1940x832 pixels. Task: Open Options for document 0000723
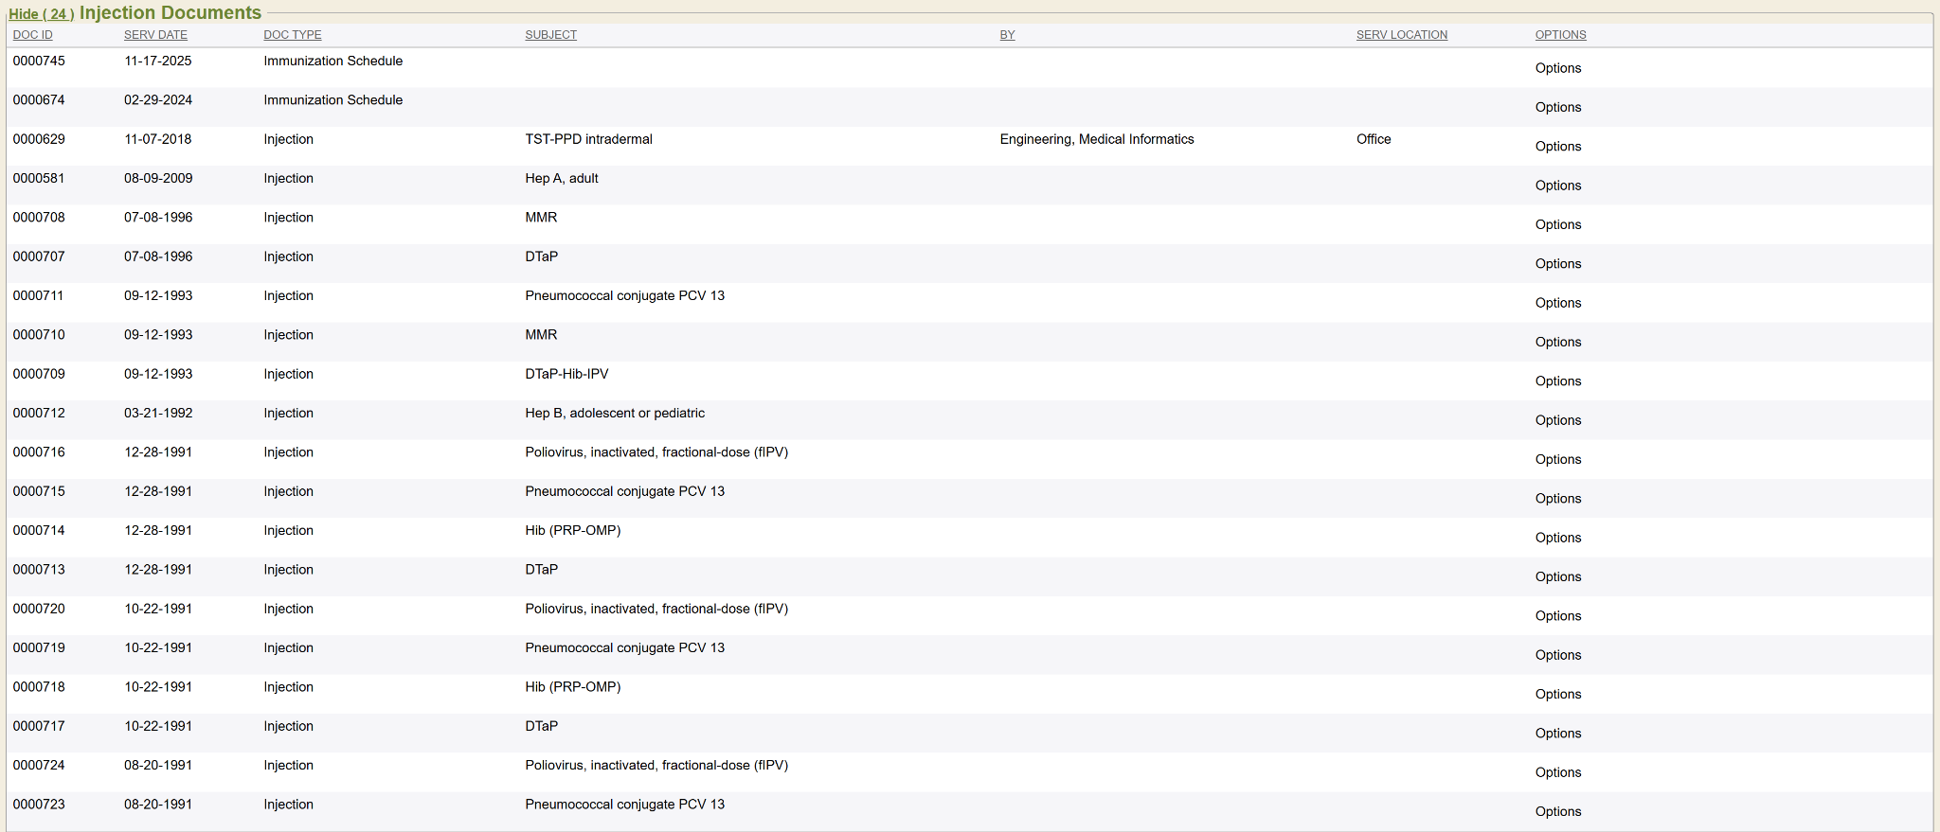pos(1557,812)
